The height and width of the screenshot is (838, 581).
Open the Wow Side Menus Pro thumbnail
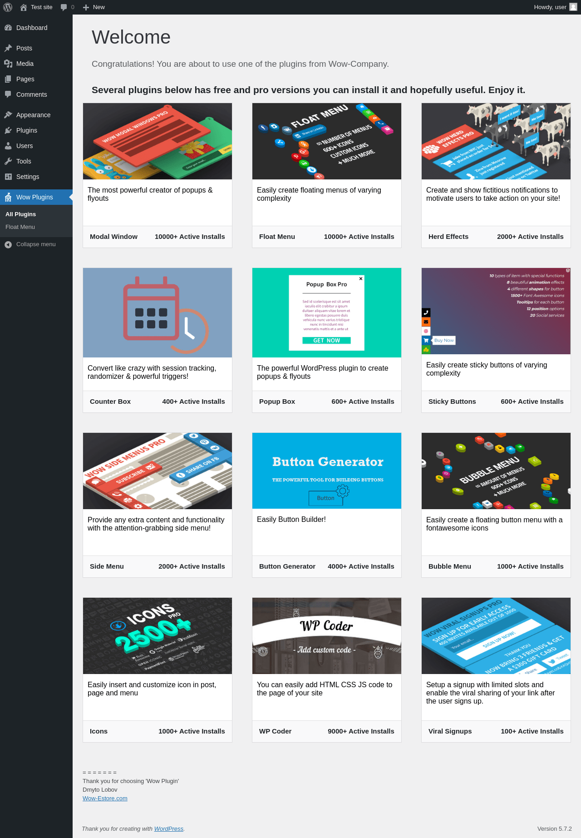pyautogui.click(x=158, y=471)
